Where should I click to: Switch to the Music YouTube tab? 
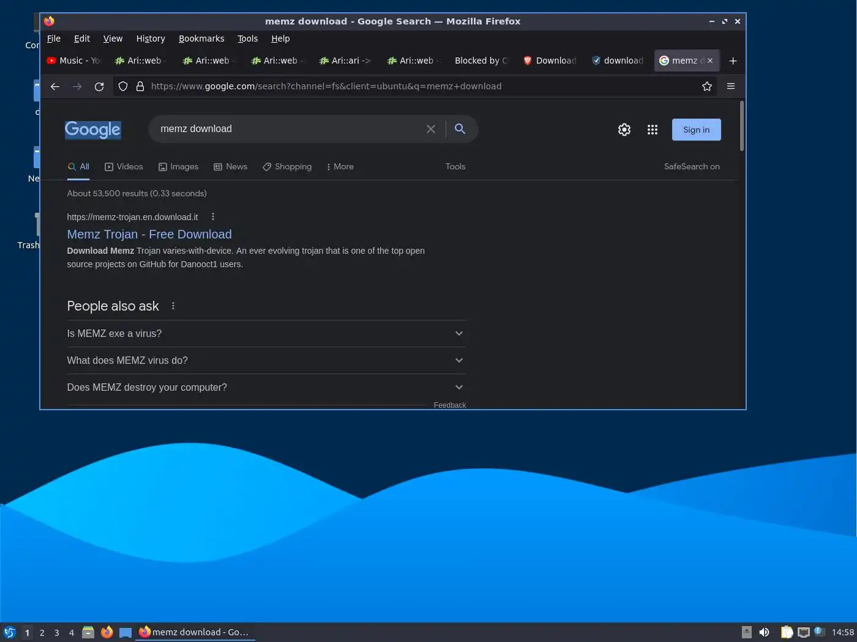[x=75, y=61]
